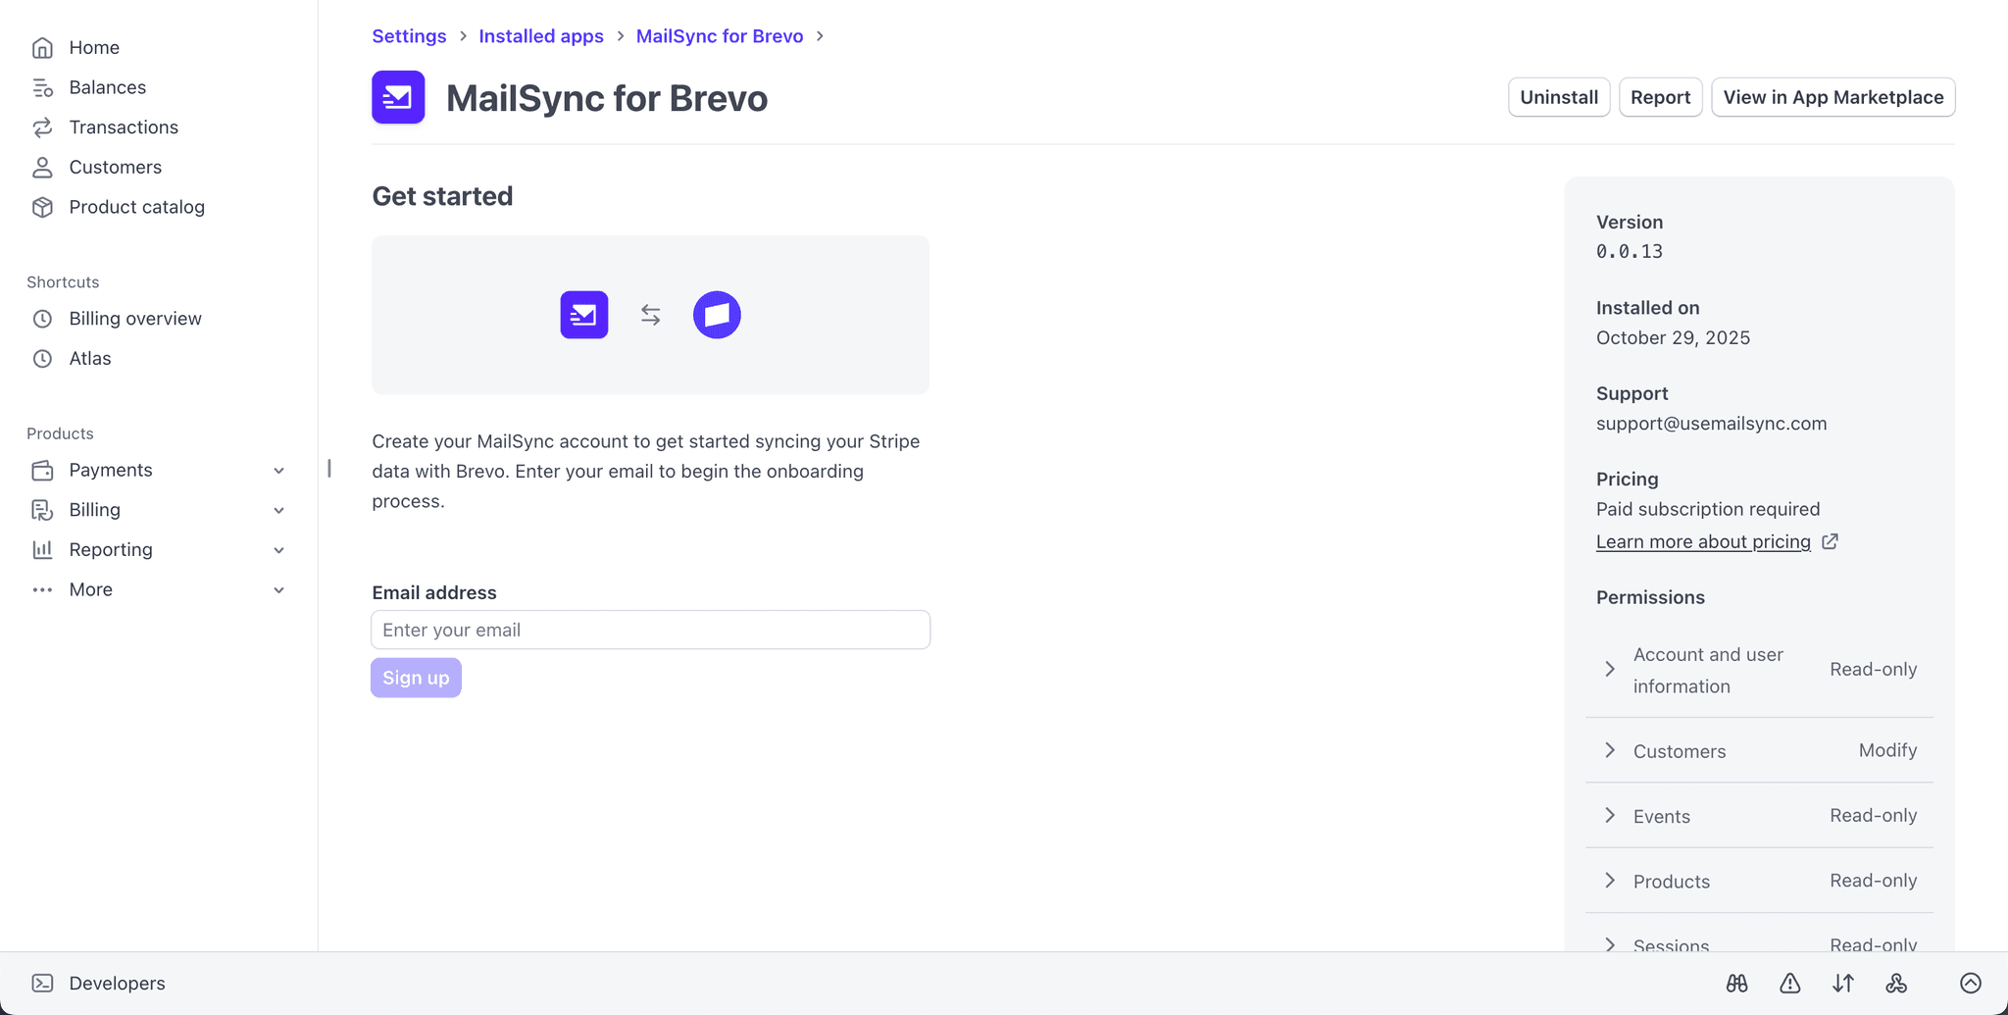Click the email address input field
This screenshot has width=2008, height=1015.
point(650,630)
